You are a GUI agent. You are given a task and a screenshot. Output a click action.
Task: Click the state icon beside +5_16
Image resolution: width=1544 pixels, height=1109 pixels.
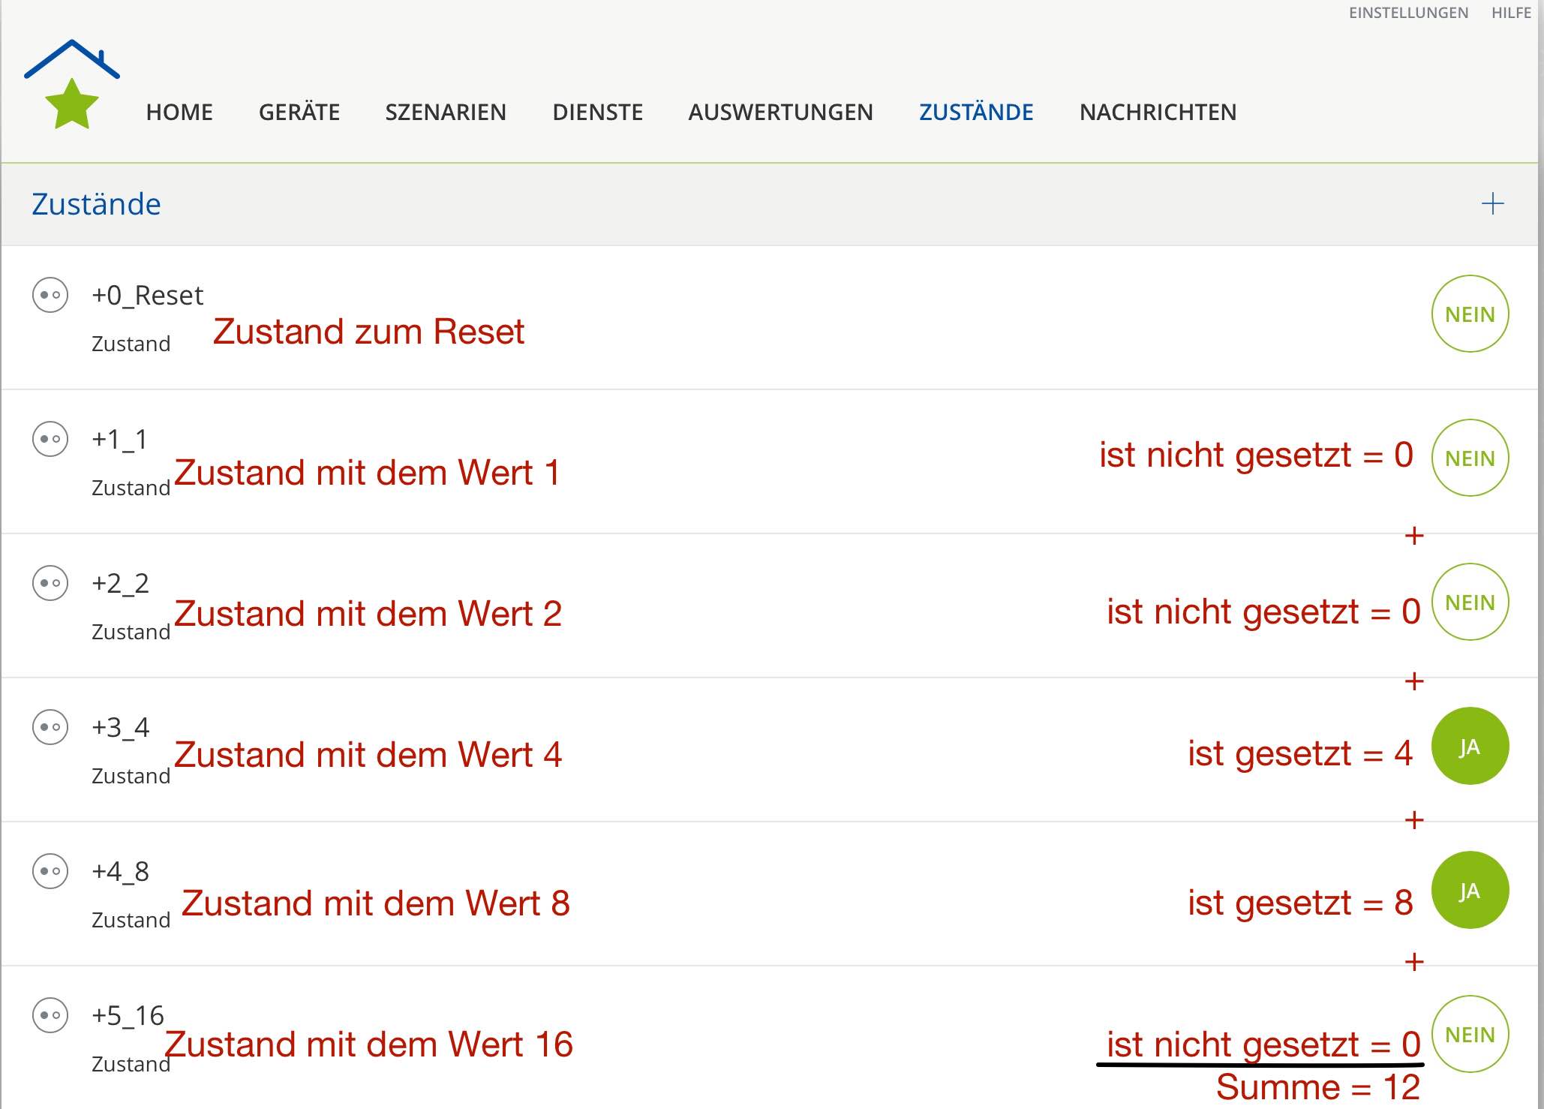coord(50,1015)
